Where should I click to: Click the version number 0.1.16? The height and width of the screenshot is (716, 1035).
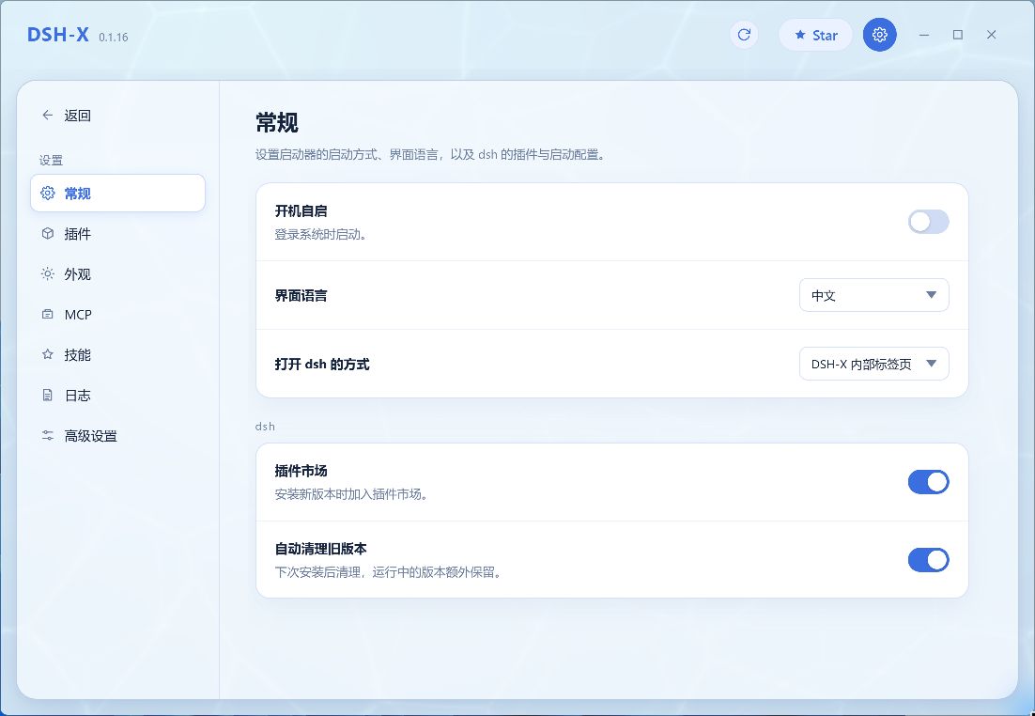(114, 38)
